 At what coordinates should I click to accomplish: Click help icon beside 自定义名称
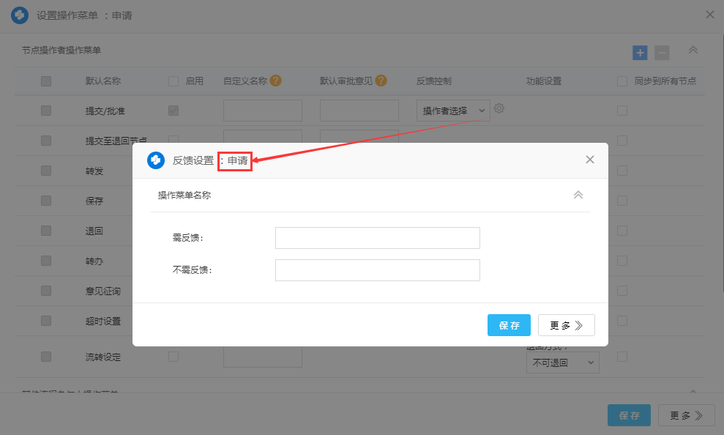point(275,81)
